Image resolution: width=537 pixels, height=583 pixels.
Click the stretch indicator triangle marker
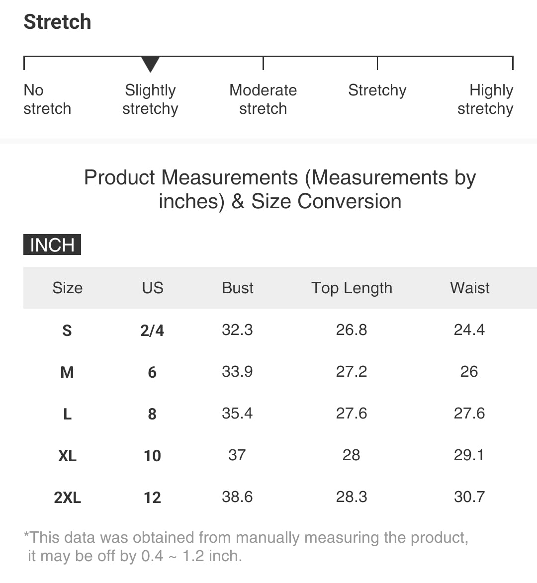150,64
